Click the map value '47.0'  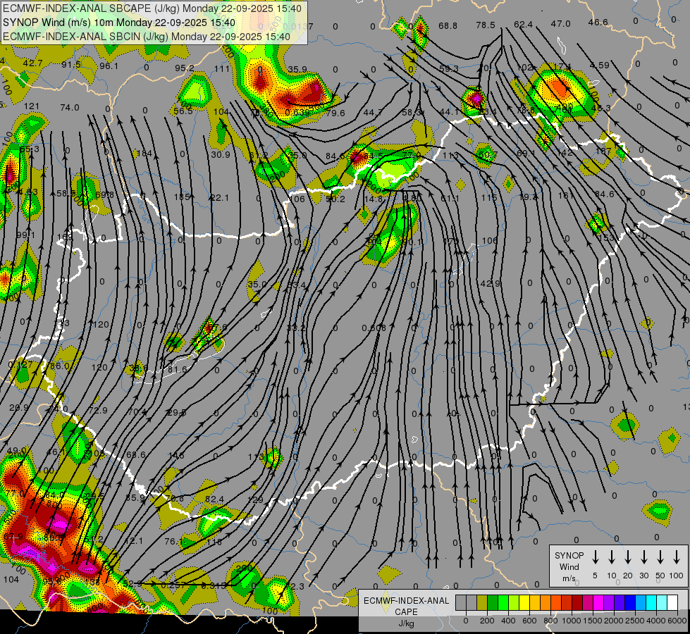560,24
